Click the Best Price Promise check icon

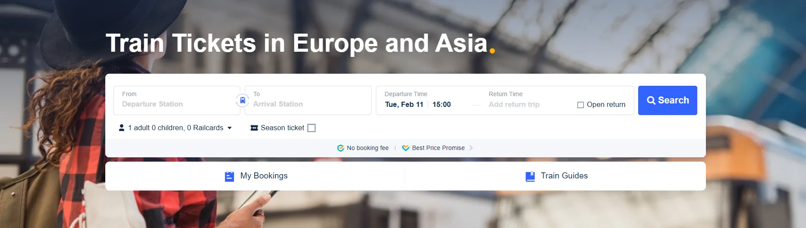406,148
